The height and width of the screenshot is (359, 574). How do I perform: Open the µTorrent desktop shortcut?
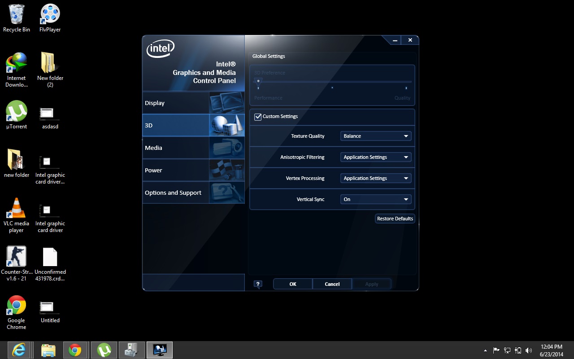coord(17,111)
